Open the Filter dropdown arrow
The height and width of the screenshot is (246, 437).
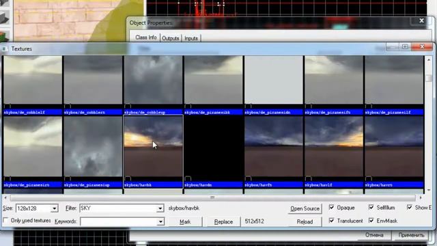point(160,208)
